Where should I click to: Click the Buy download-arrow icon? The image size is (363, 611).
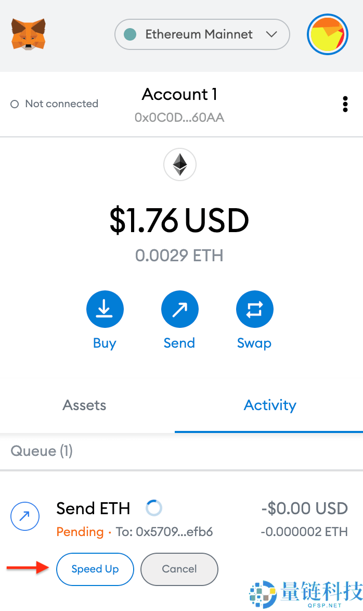(105, 310)
